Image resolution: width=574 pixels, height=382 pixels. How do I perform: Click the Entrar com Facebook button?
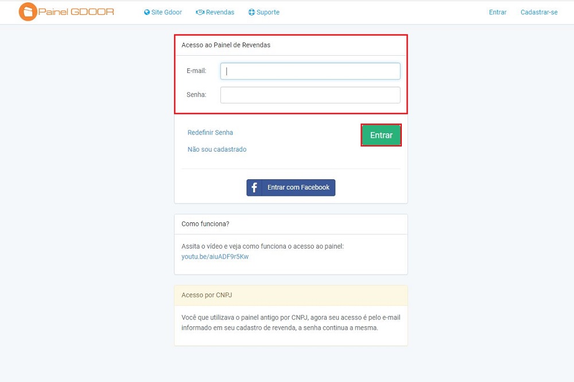pyautogui.click(x=290, y=187)
